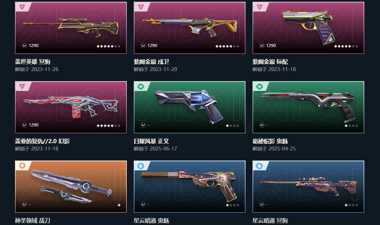Click VP currency icon on 诡秘蛇影 鬼魅 card
The height and width of the screenshot is (225, 380).
pos(262,125)
